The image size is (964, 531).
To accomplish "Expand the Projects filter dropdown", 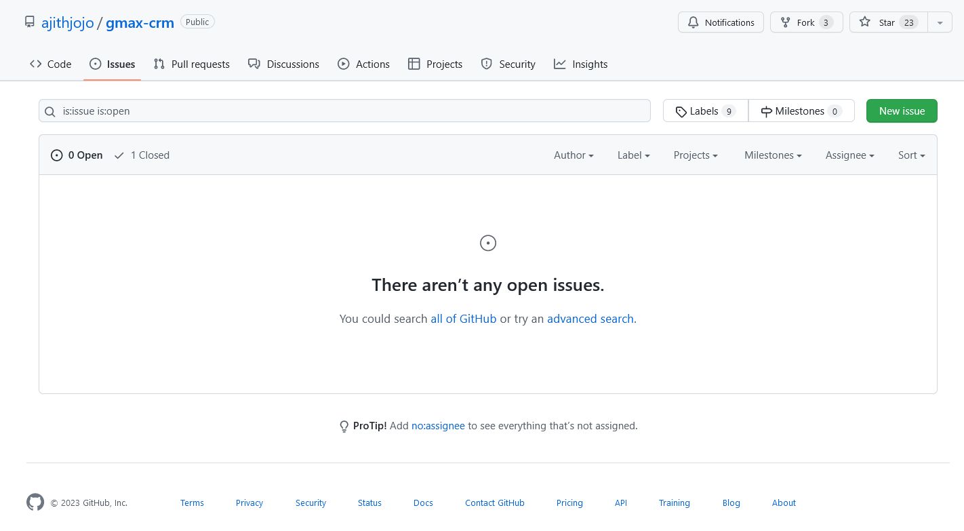I will pyautogui.click(x=696, y=155).
